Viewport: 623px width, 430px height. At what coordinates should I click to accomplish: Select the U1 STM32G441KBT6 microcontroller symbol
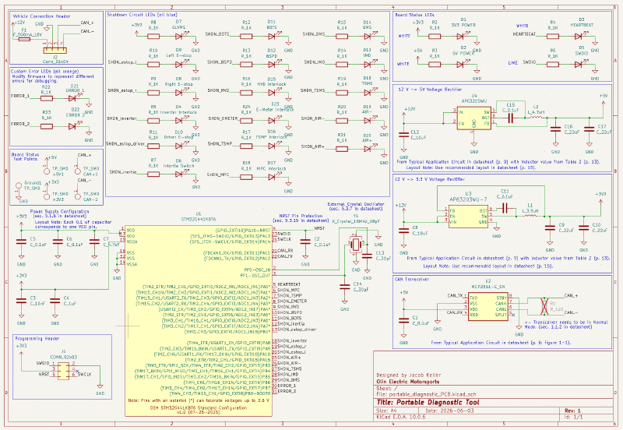click(199, 321)
